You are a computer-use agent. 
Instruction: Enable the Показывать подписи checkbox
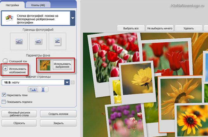(x=4, y=102)
